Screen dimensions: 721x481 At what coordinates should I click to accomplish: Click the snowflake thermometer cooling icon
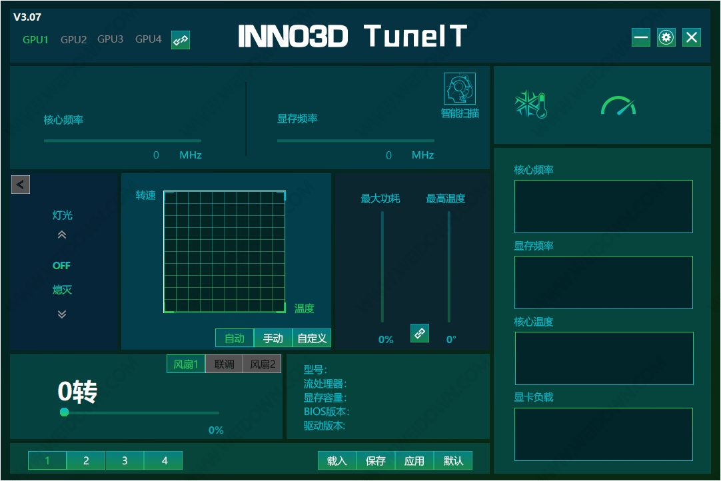pos(530,105)
